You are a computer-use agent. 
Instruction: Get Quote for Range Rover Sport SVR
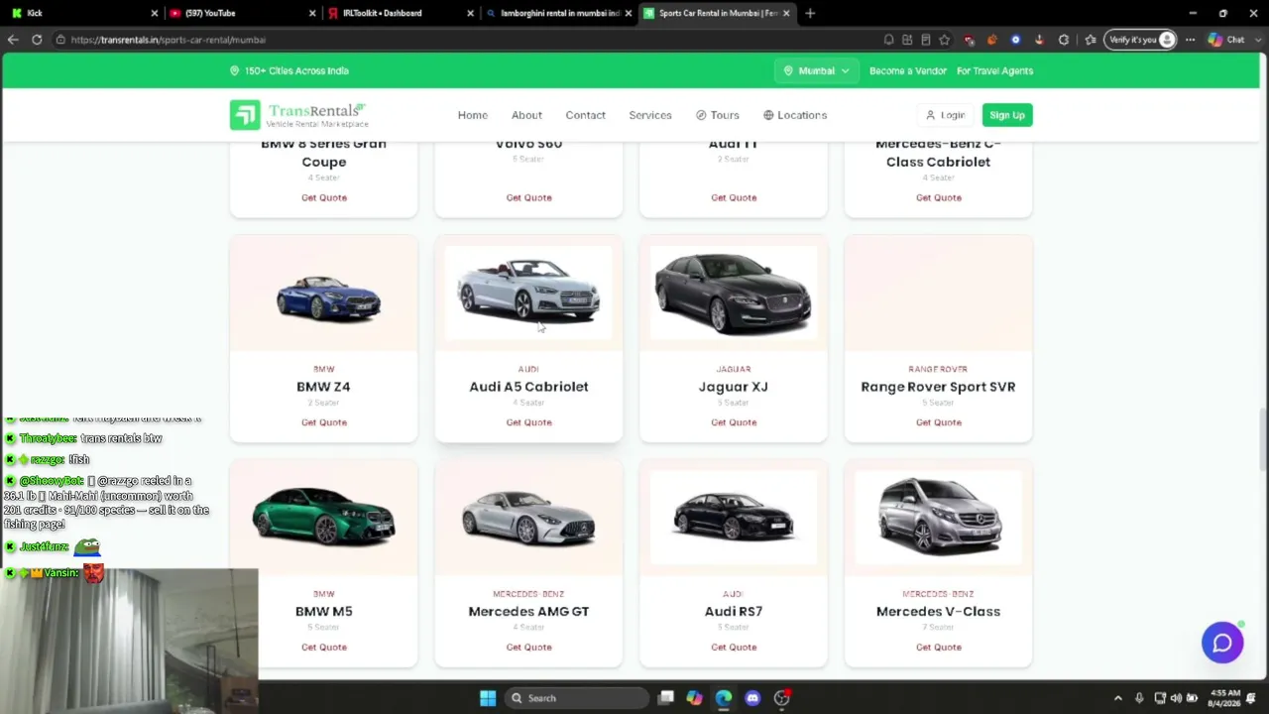click(938, 422)
